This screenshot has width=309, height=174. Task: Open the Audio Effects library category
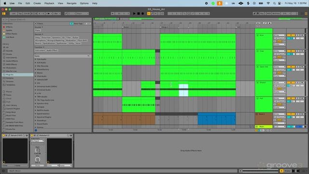[12, 61]
